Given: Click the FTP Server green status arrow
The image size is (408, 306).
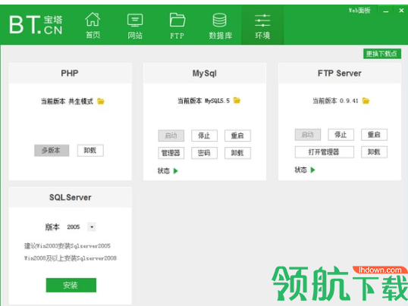Looking at the screenshot, I should [312, 170].
